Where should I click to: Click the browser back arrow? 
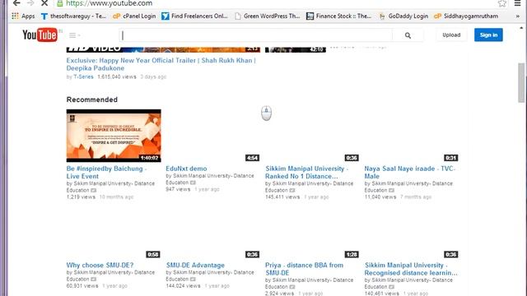(x=16, y=3)
